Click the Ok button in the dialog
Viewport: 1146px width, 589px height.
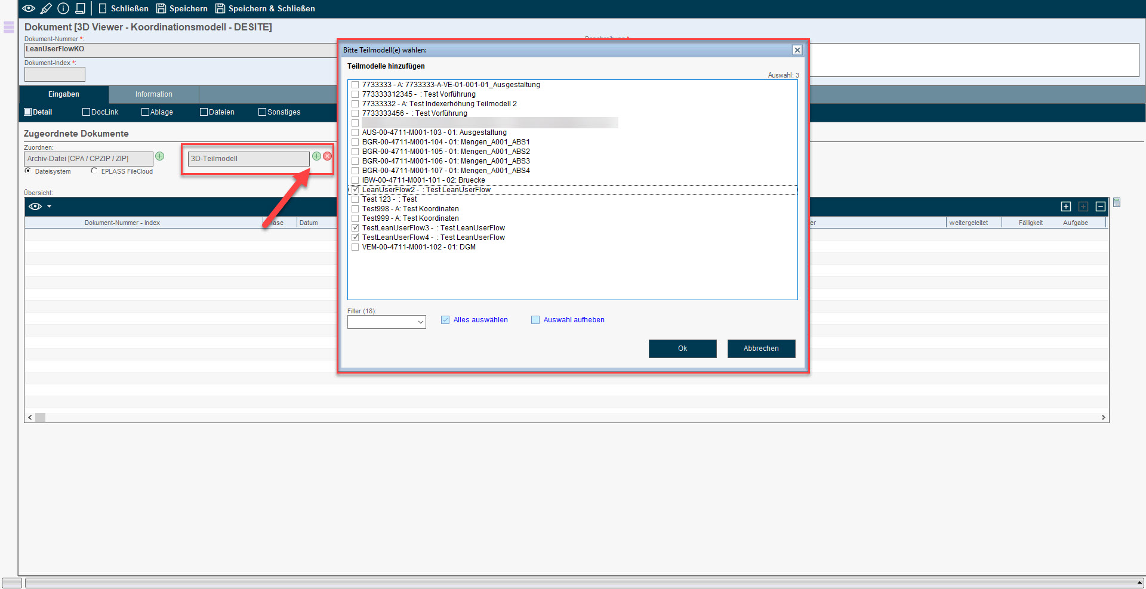point(682,349)
